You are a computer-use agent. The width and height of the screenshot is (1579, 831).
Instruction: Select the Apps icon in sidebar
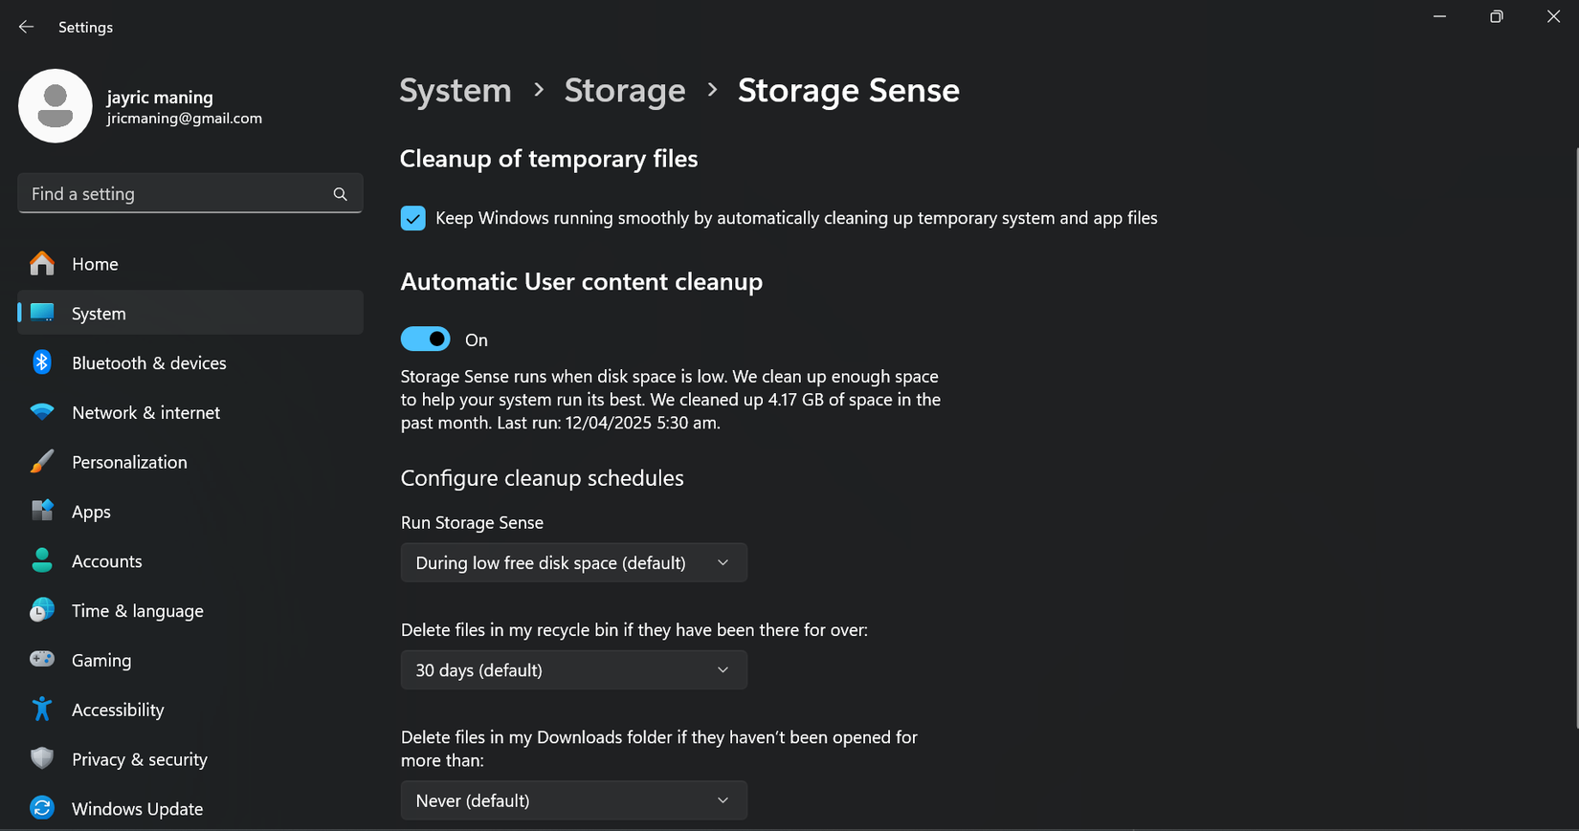pos(42,511)
